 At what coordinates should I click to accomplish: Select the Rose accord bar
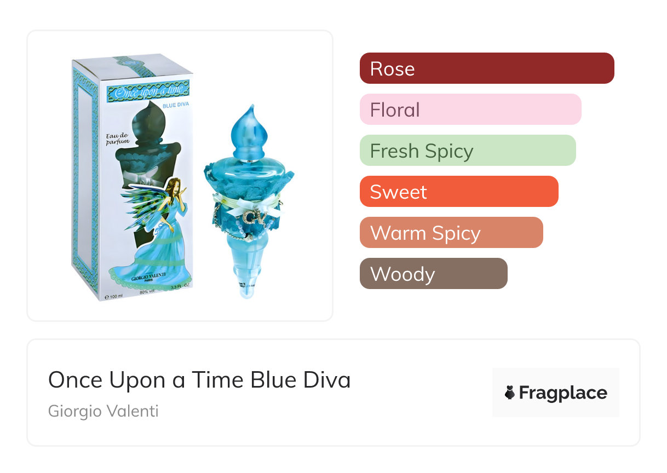point(487,68)
